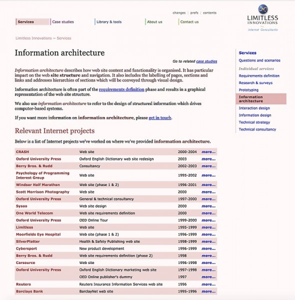The image size is (295, 300).
Task: Click Psychology of Programming Interest Group name
Action: tap(42, 175)
